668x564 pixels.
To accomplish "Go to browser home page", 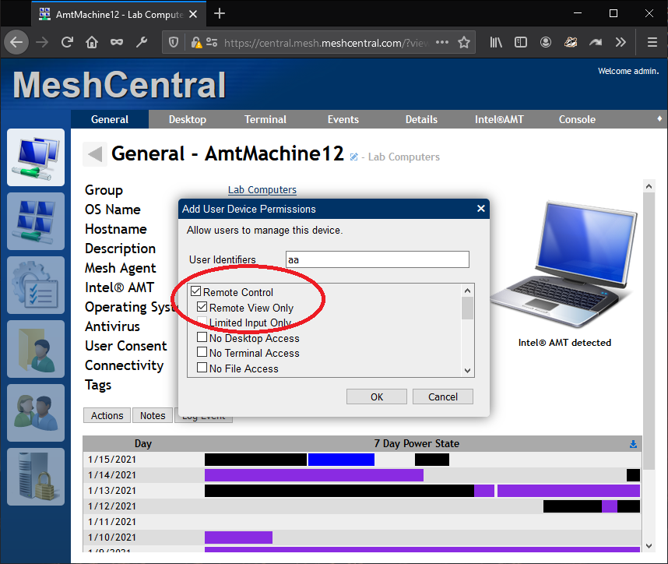I will (92, 42).
